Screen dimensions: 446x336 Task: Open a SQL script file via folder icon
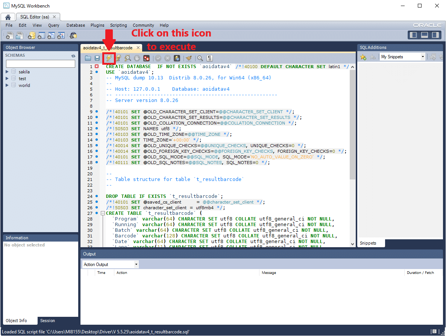point(88,58)
